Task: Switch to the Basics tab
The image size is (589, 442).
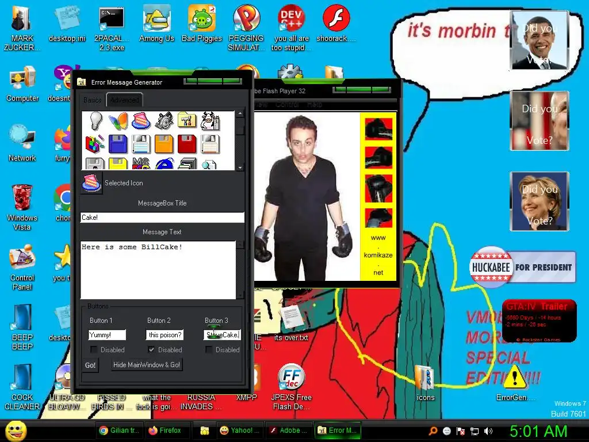Action: coord(93,100)
